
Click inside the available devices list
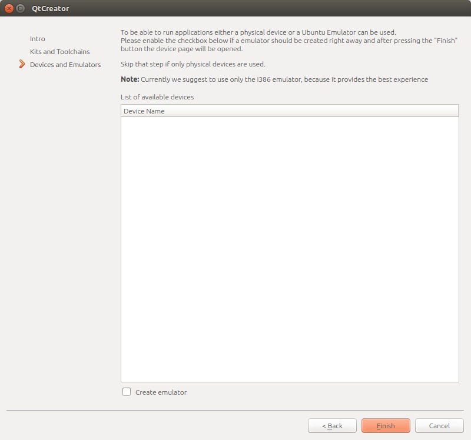(290, 249)
